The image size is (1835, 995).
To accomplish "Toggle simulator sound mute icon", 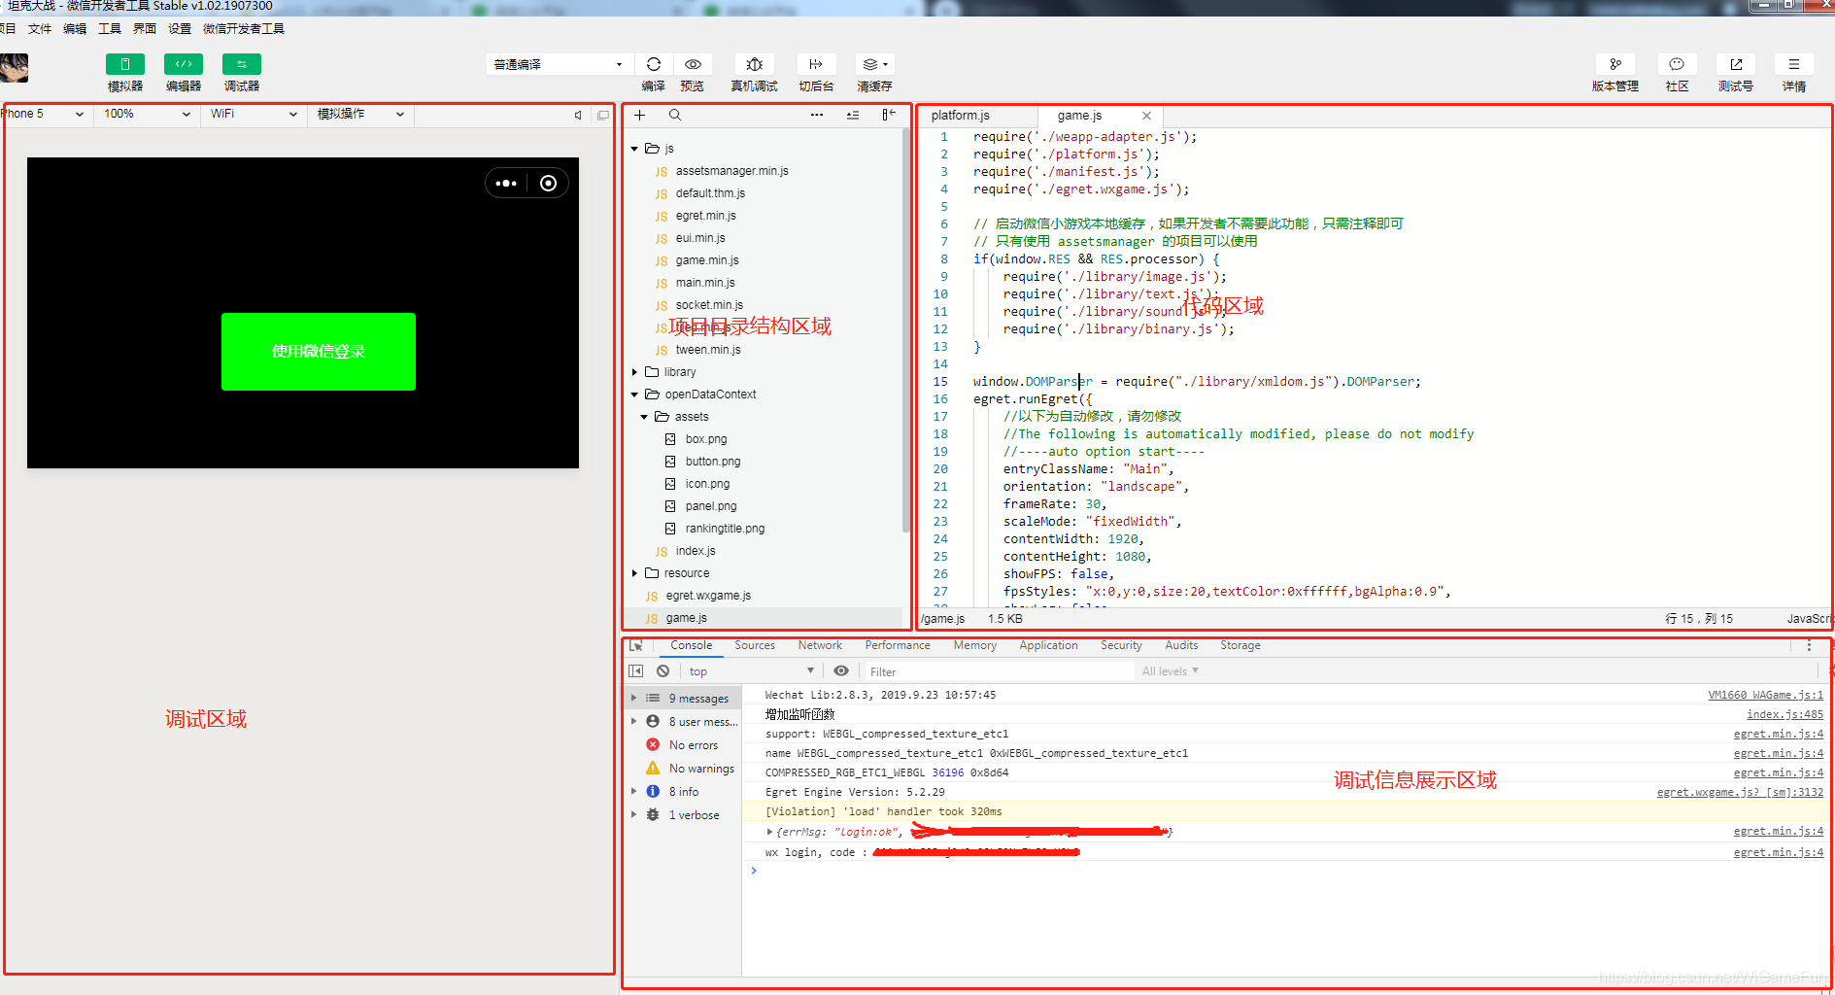I will click(578, 115).
